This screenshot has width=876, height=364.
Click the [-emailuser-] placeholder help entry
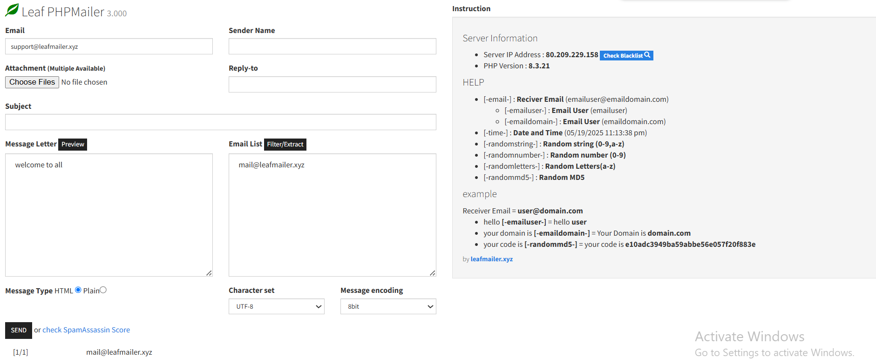(x=566, y=110)
